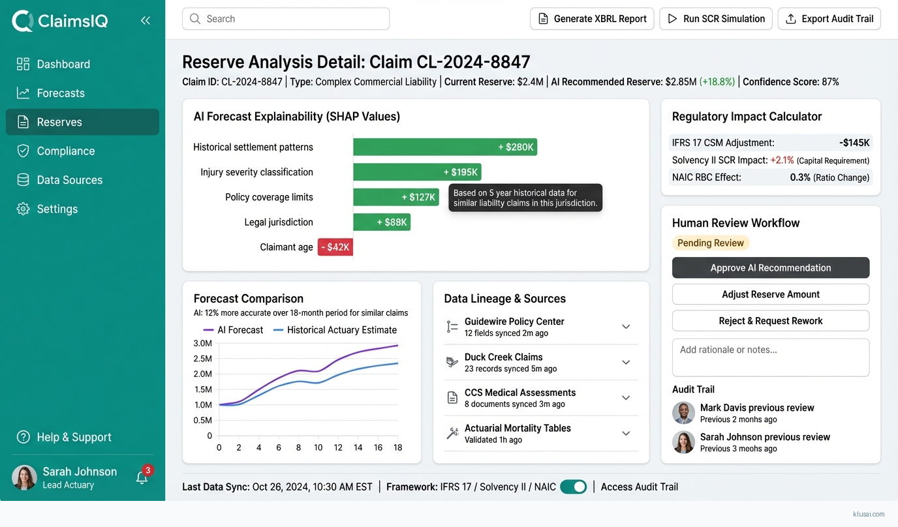Toggle the IFRS 17 / Solvency II / NAIC framework switch
This screenshot has height=527, width=898.
[x=573, y=487]
